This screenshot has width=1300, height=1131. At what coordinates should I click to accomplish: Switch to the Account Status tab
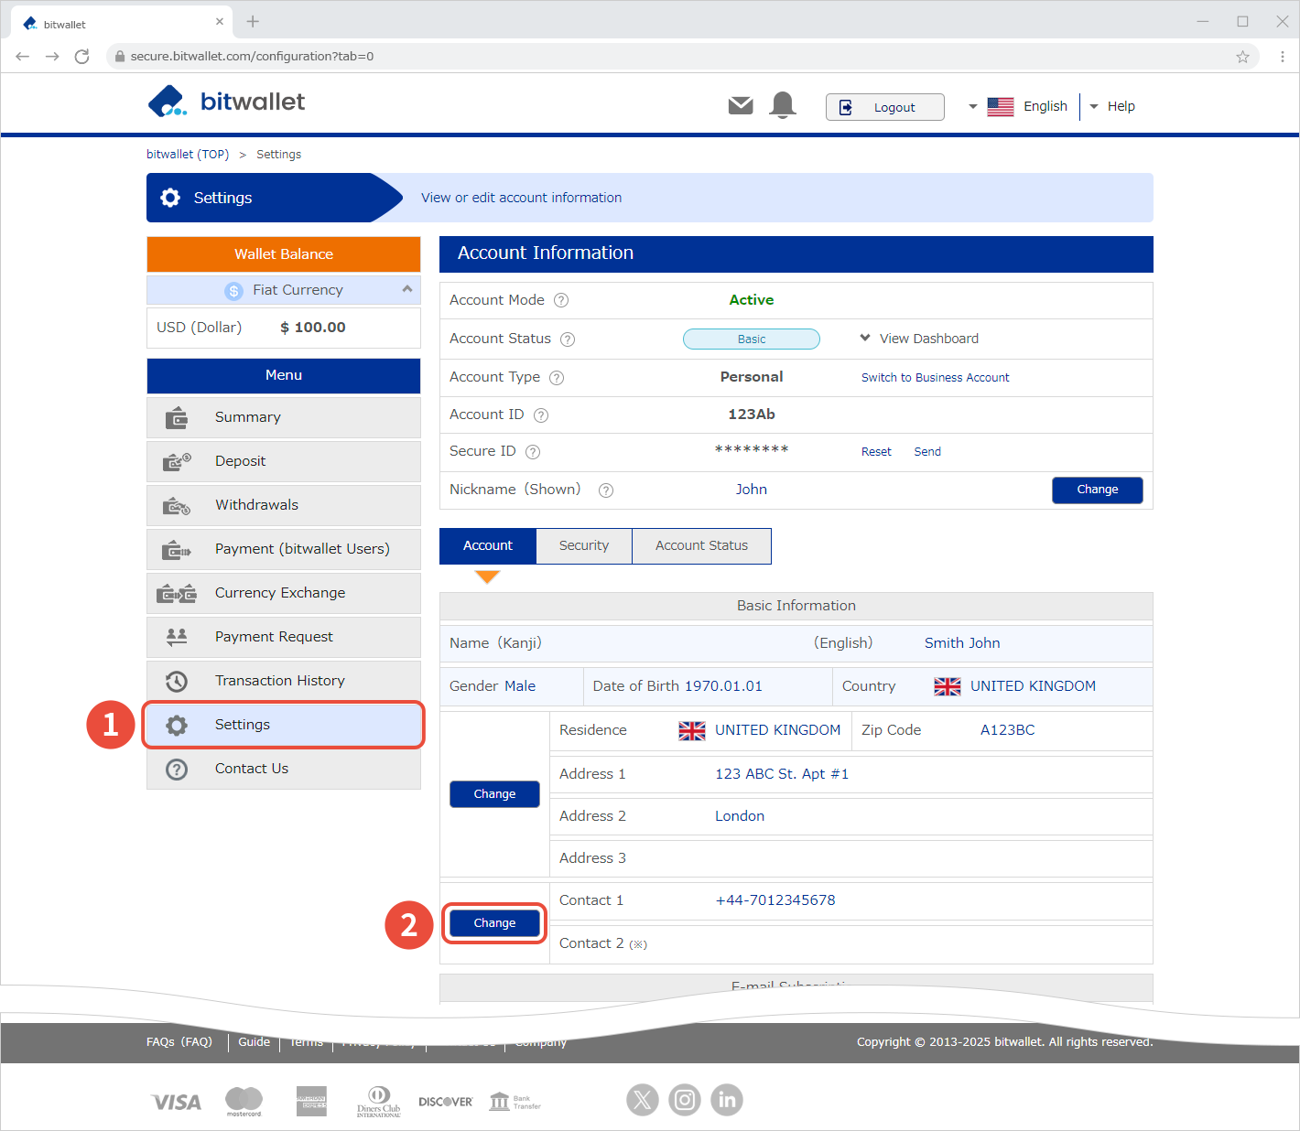701,546
